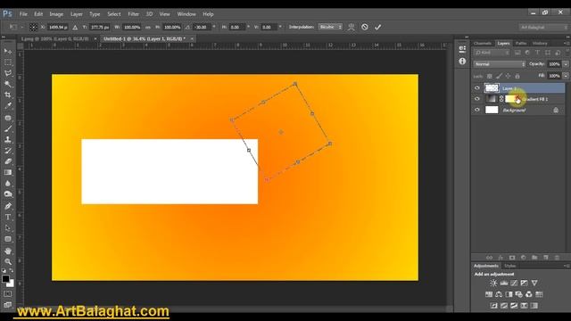Click the background color swatch
The image size is (571, 321).
pyautogui.click(x=11, y=284)
